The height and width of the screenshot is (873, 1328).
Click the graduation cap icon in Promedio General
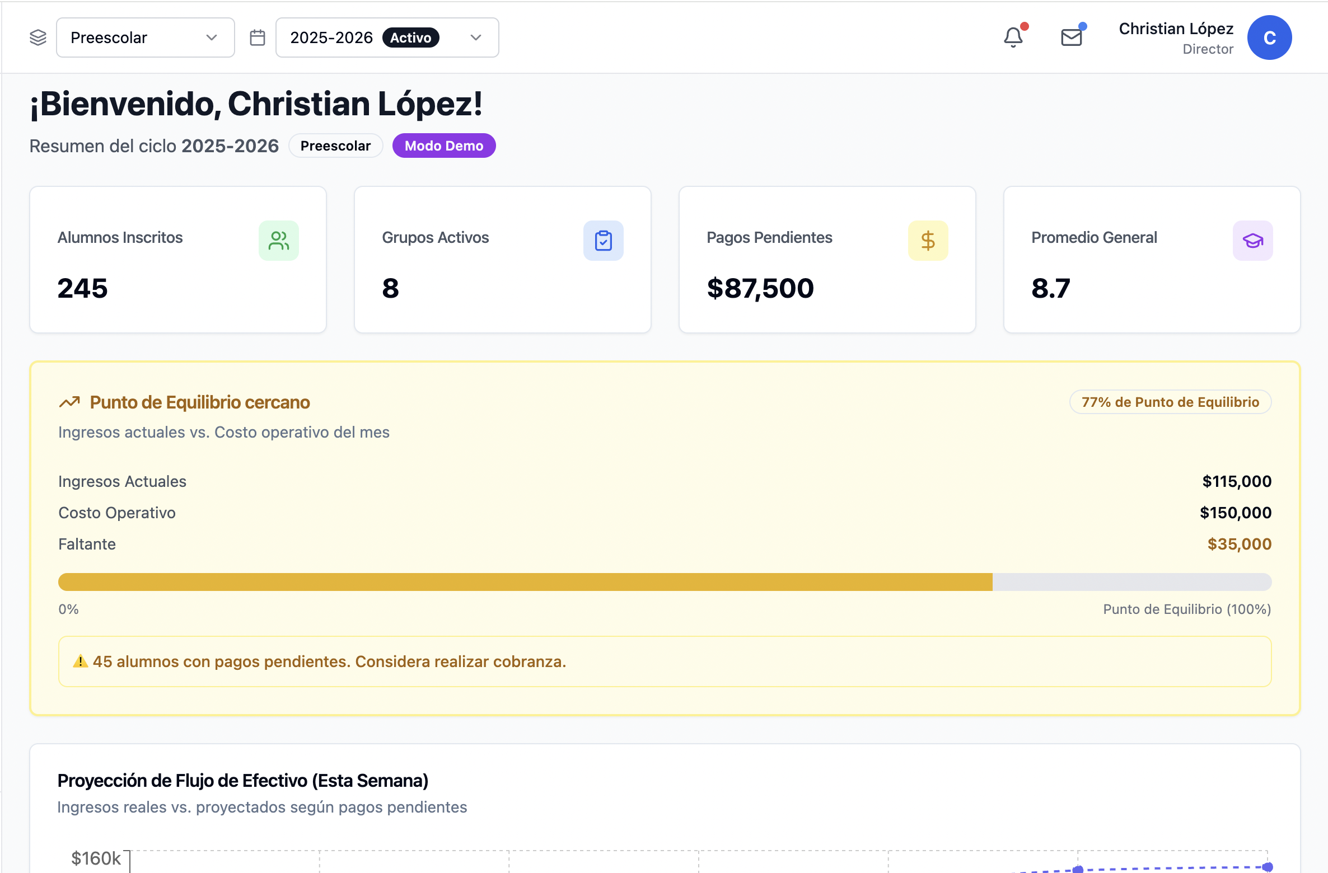pos(1252,241)
